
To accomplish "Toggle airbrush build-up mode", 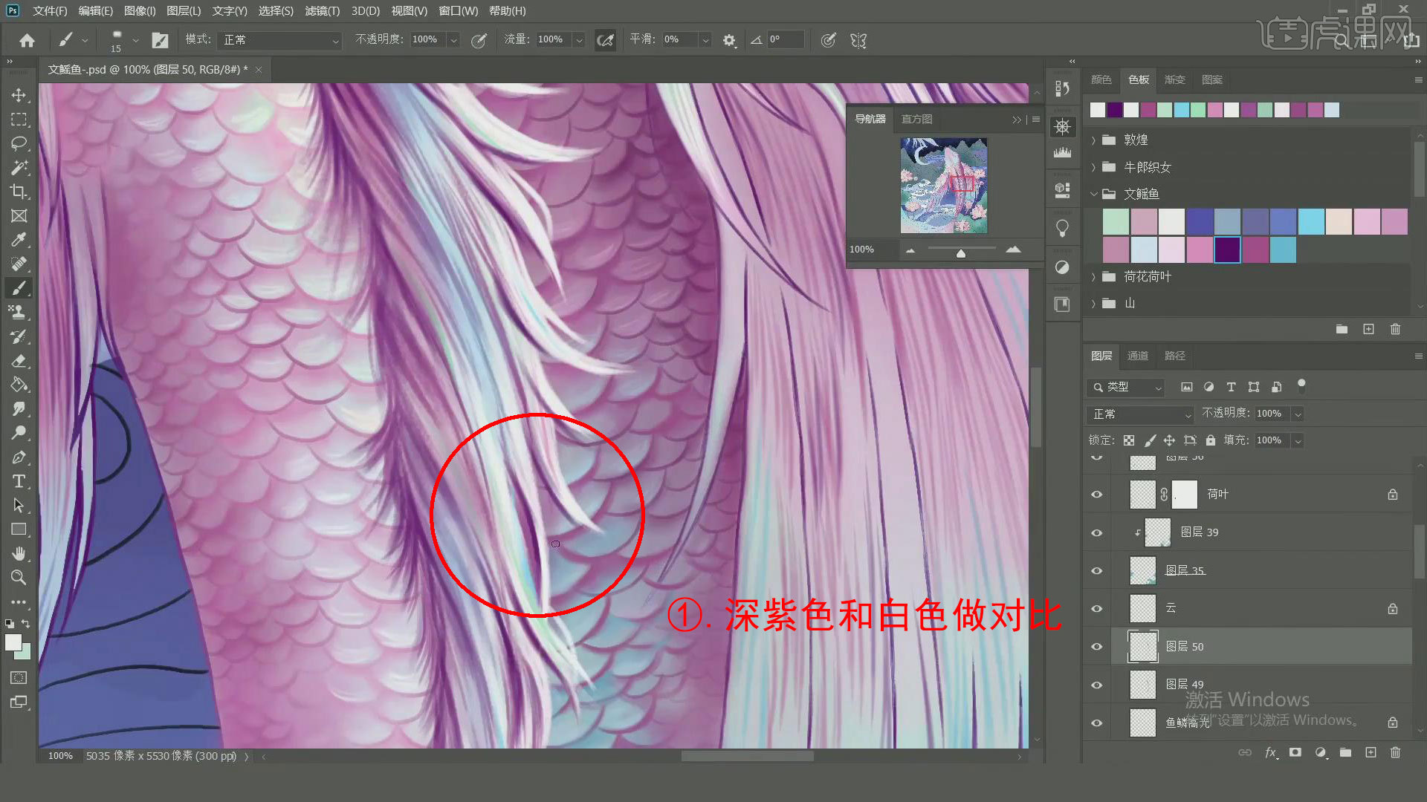I will pyautogui.click(x=606, y=40).
